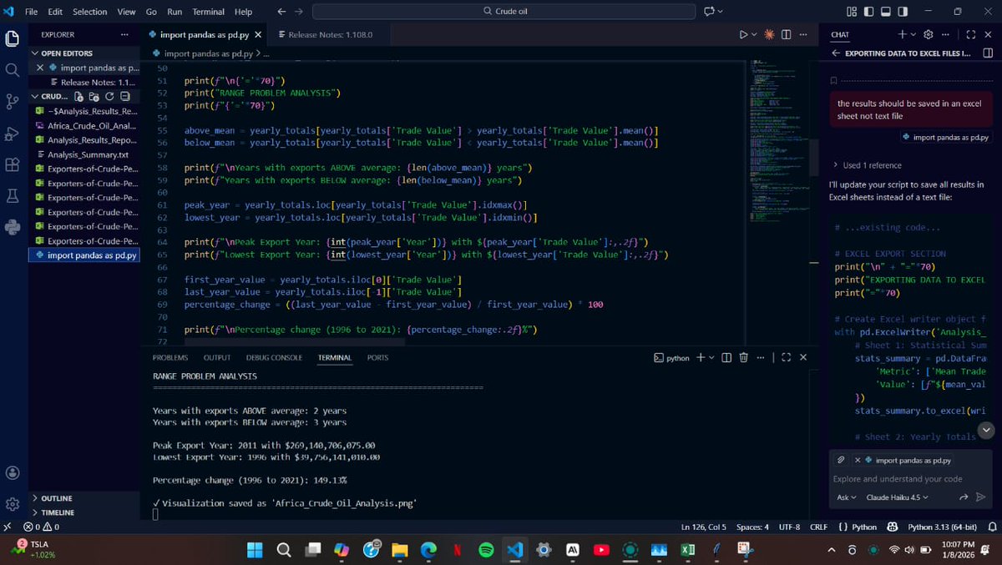Viewport: 1002px width, 565px height.
Task: Click the orange sparkle icon in the editor toolbar
Action: (769, 34)
